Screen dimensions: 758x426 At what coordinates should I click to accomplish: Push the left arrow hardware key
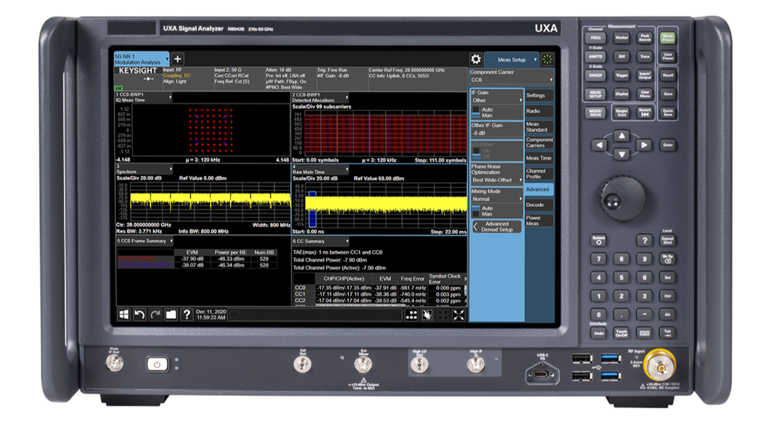599,145
